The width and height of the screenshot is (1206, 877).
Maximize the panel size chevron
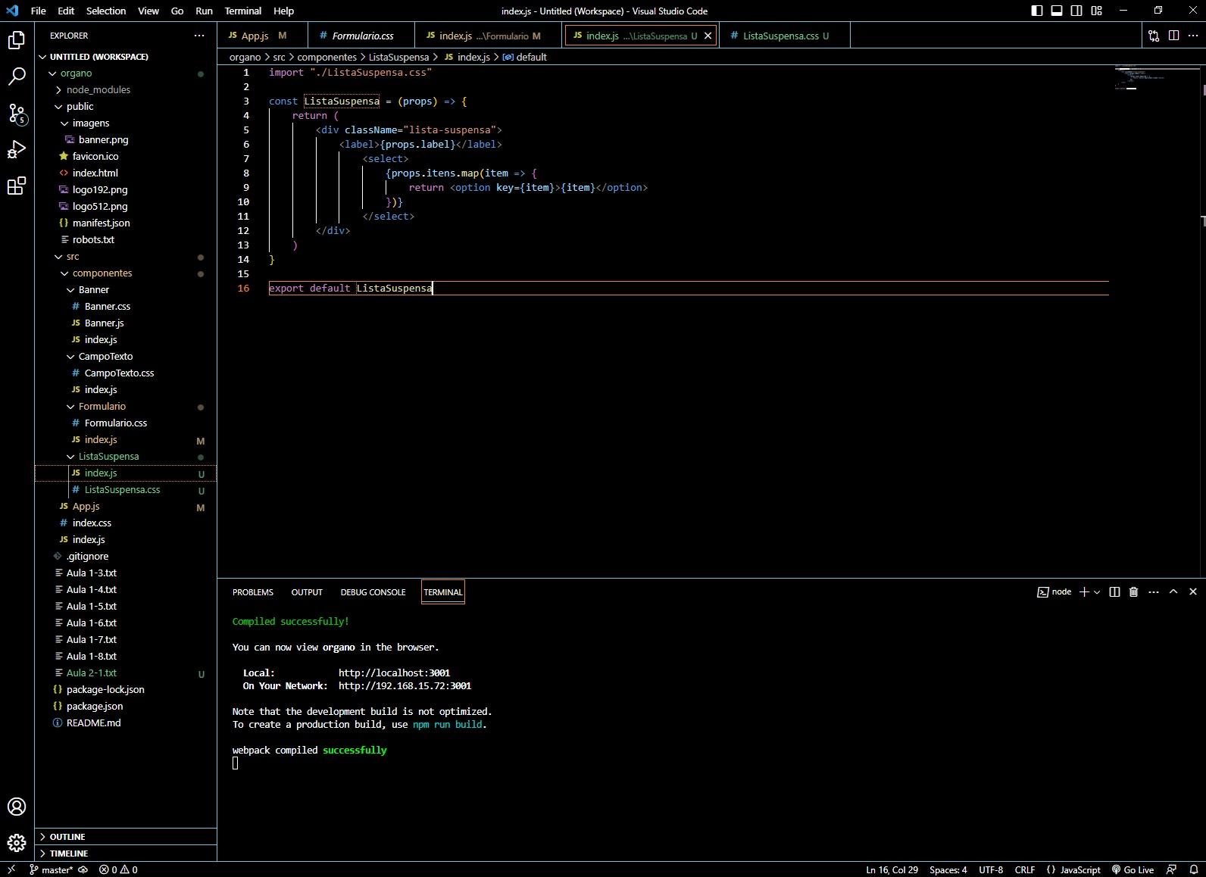coord(1173,592)
